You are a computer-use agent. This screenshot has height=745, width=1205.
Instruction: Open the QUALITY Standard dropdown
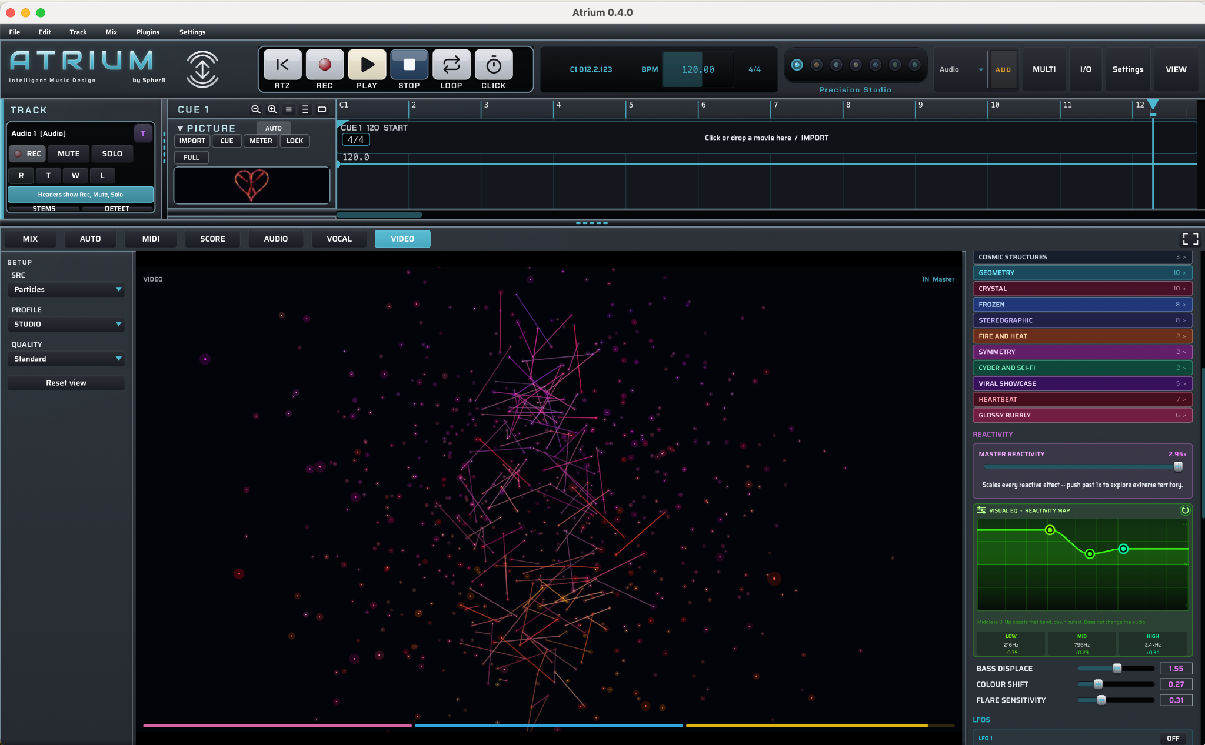(66, 359)
